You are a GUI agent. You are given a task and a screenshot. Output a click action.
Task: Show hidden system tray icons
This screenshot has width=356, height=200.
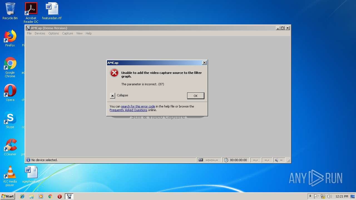[x=310, y=196]
